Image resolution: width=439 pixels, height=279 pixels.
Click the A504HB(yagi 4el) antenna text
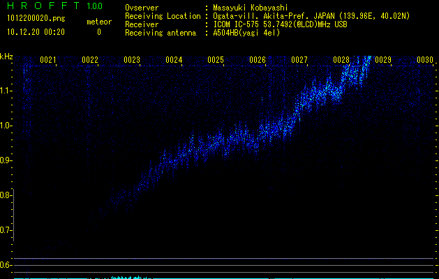pos(246,33)
